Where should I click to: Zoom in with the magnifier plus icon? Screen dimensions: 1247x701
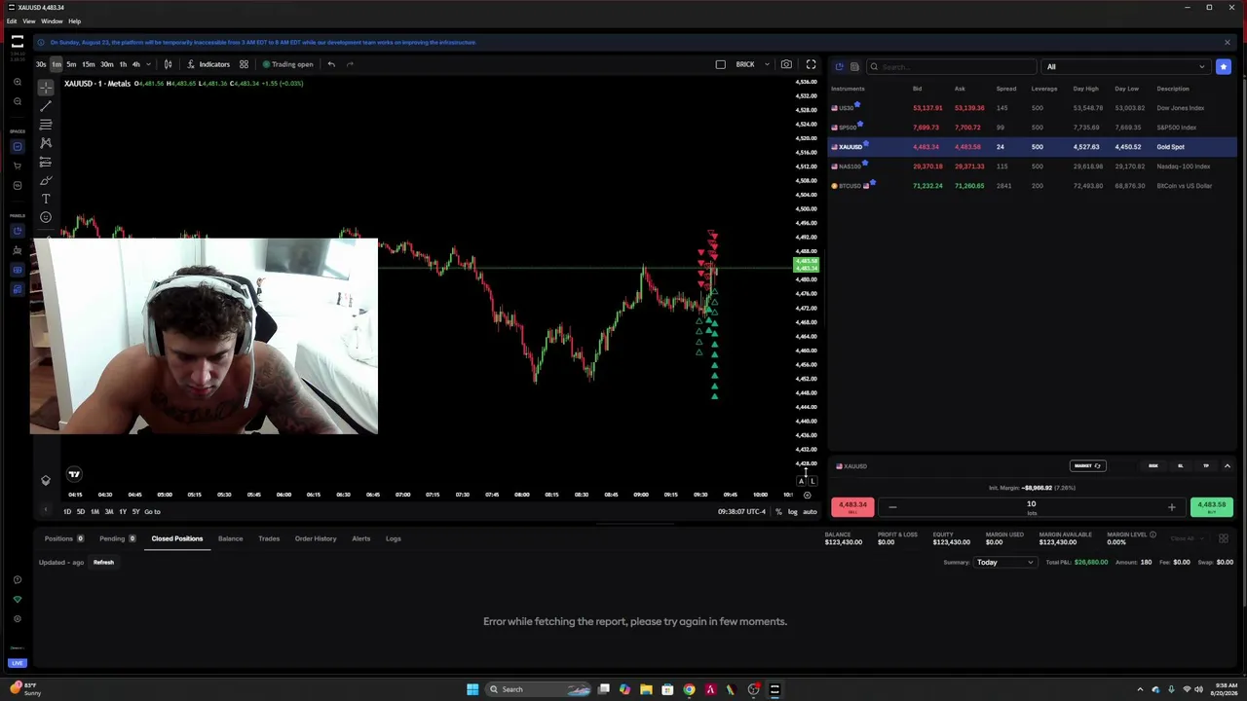(18, 82)
